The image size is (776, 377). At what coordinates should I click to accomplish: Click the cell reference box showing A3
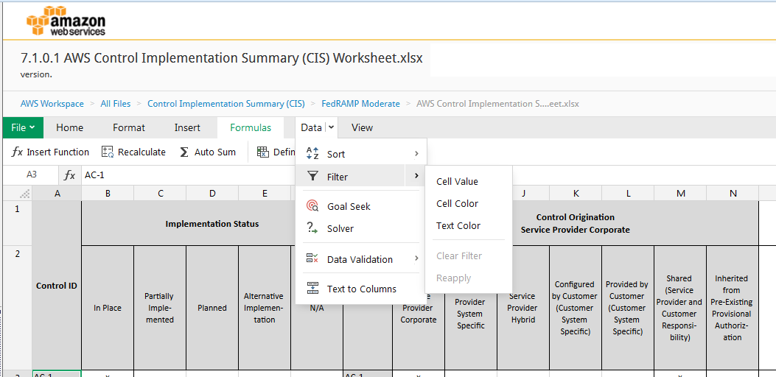tap(32, 175)
